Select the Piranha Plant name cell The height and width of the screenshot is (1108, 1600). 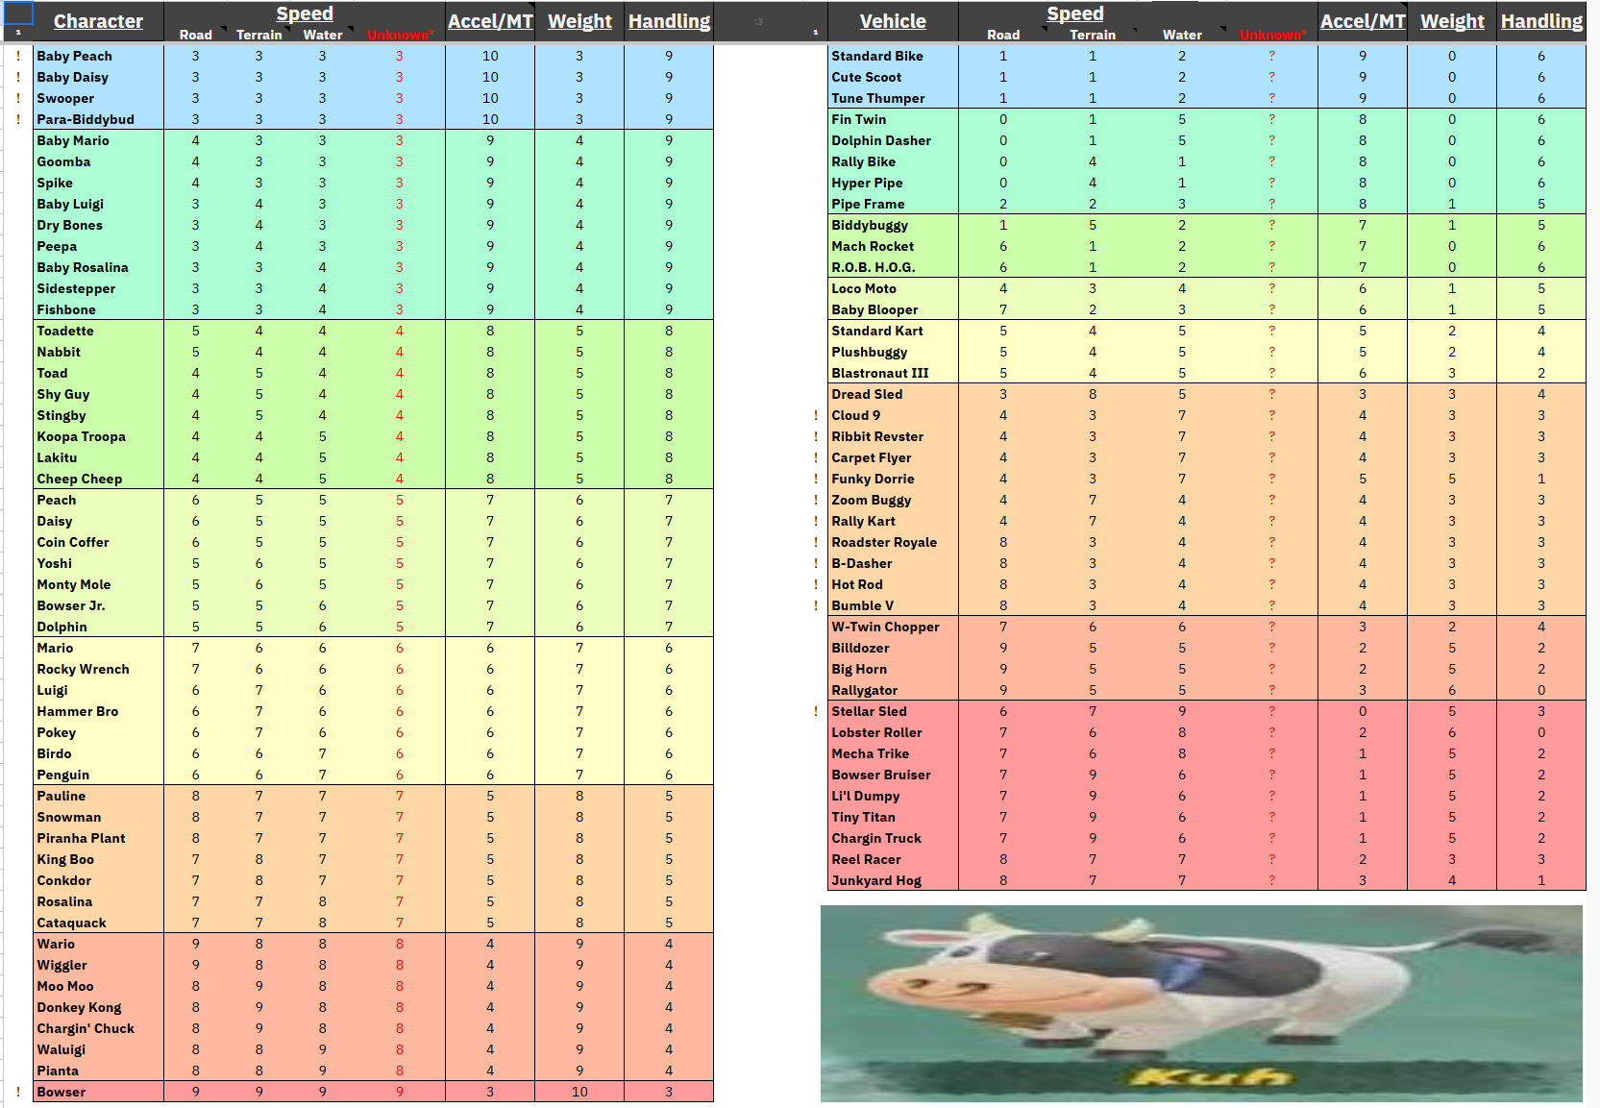[98, 838]
